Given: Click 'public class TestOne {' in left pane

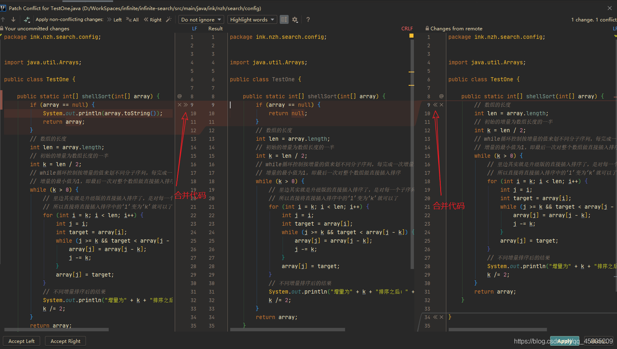Looking at the screenshot, I should point(40,79).
